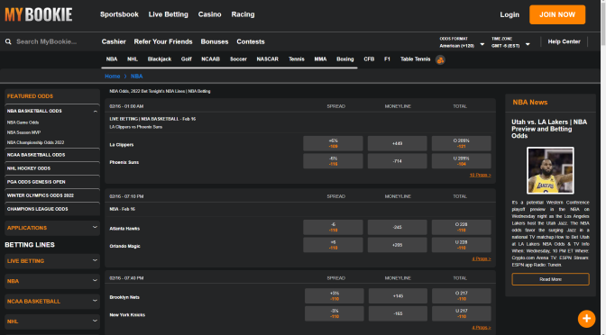This screenshot has width=606, height=335.
Task: Select the NBA sports tab
Action: click(x=112, y=59)
